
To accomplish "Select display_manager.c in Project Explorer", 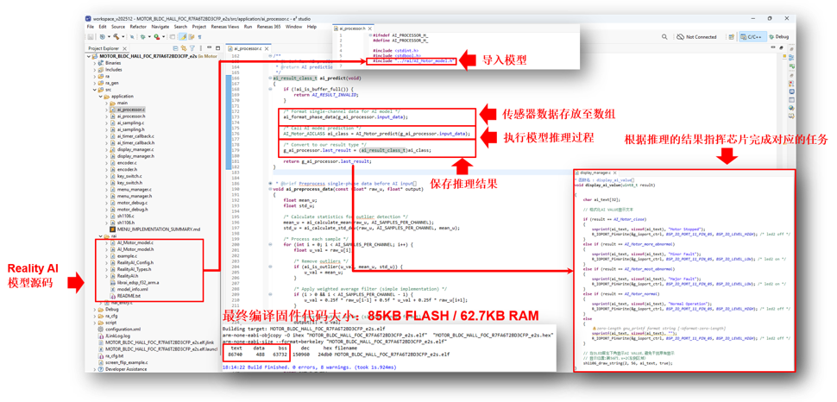I will click(135, 149).
